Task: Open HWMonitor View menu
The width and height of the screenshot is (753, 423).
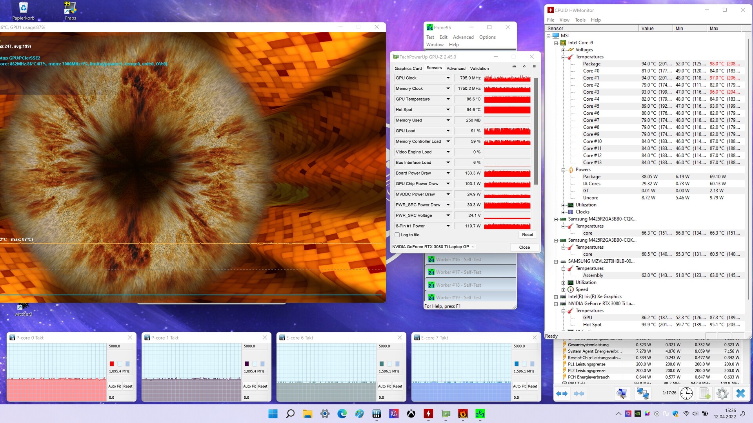Action: (x=564, y=20)
